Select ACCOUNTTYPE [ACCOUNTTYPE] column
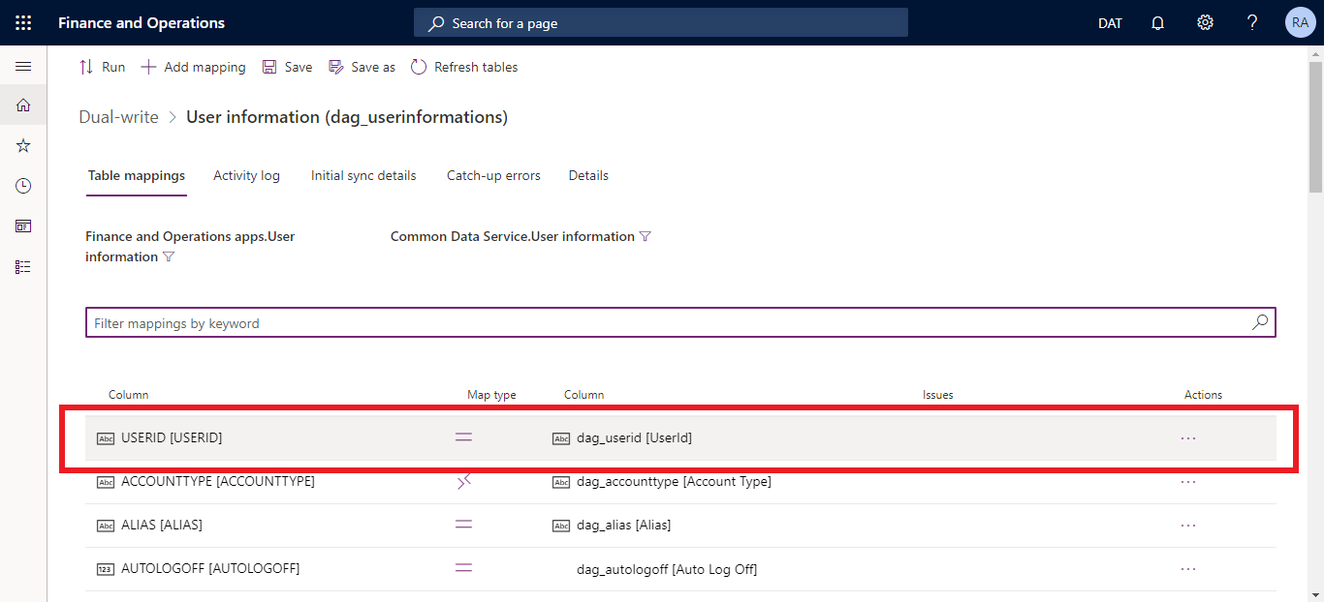Screen dimensions: 1324x602 pos(217,481)
